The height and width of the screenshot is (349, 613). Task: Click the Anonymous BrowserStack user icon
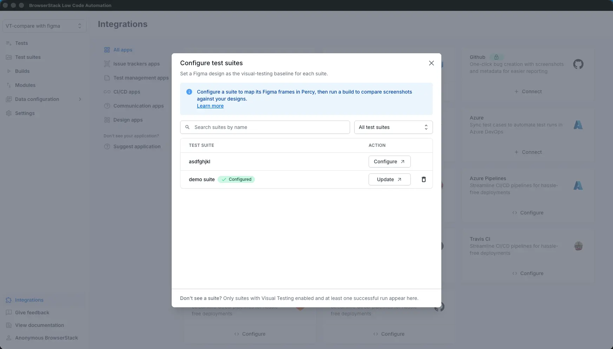click(x=9, y=338)
